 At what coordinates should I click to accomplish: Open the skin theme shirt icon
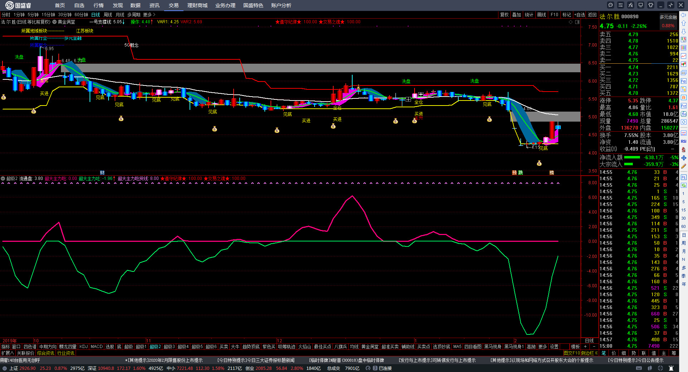tap(651, 5)
